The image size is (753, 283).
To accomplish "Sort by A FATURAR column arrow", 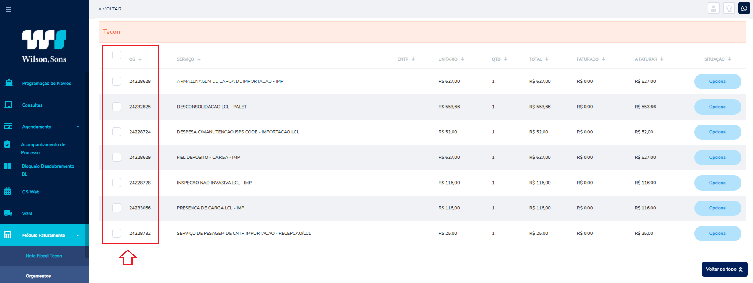I will point(662,59).
